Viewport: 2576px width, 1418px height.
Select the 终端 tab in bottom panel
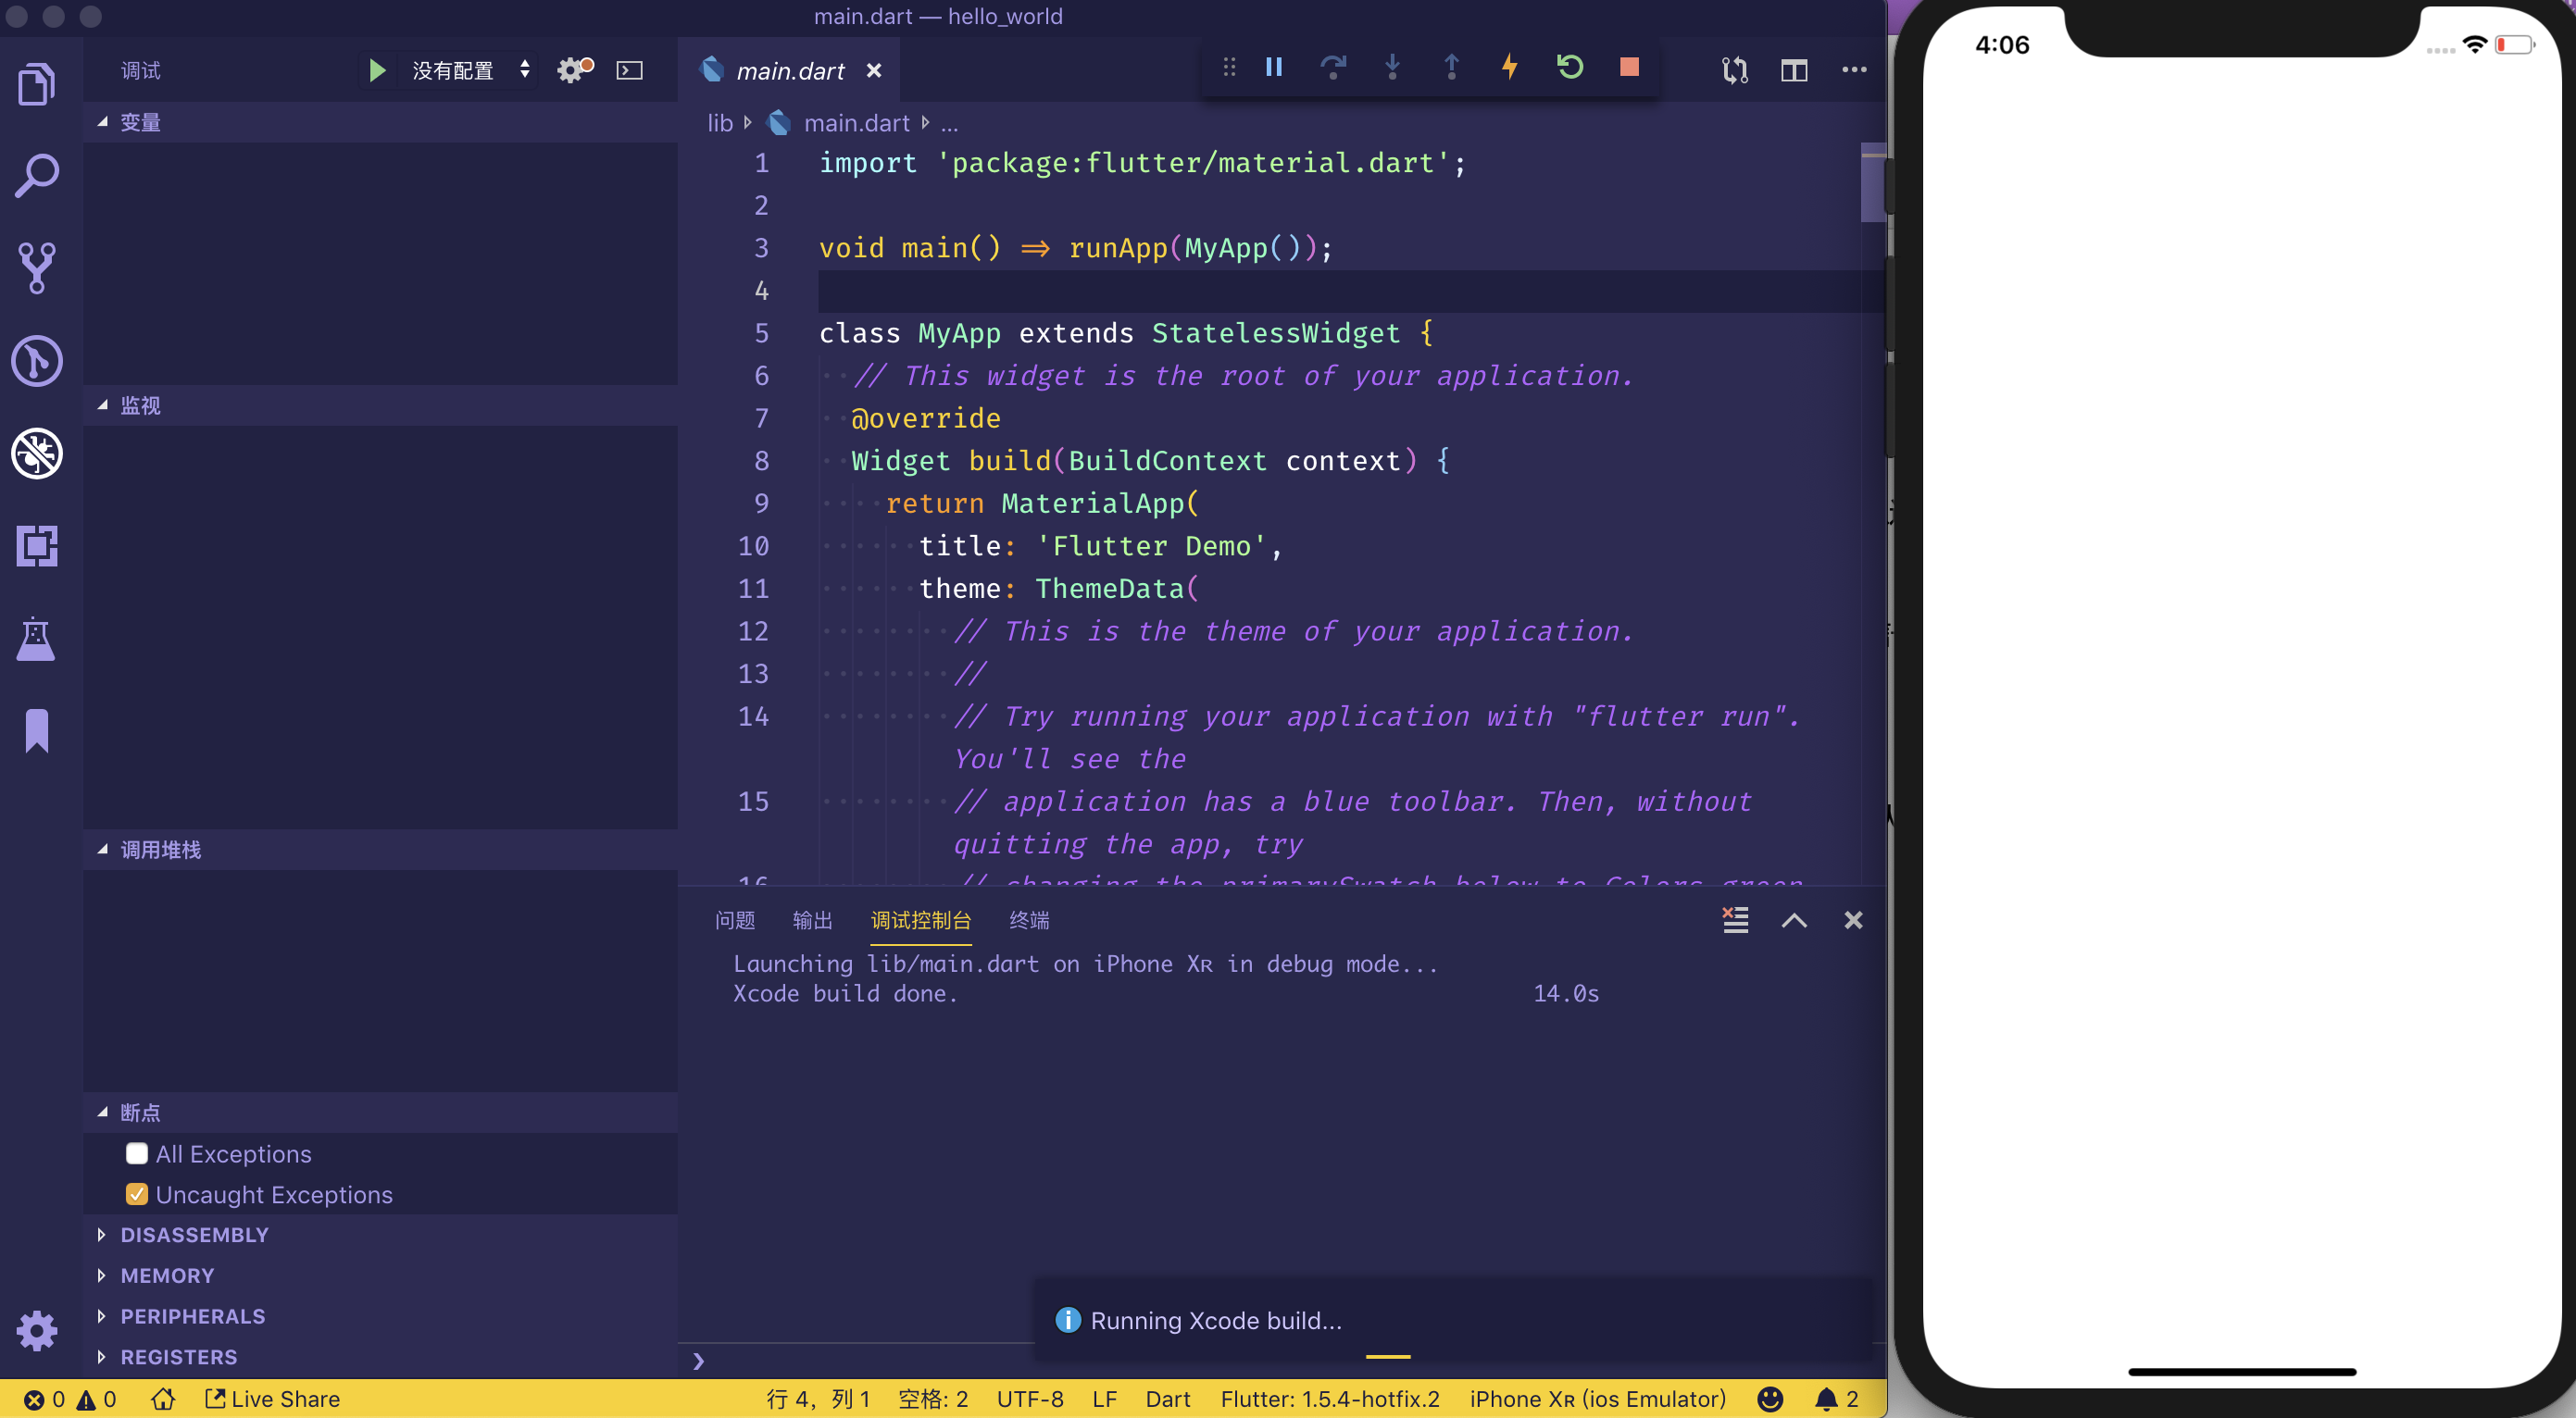tap(1031, 920)
